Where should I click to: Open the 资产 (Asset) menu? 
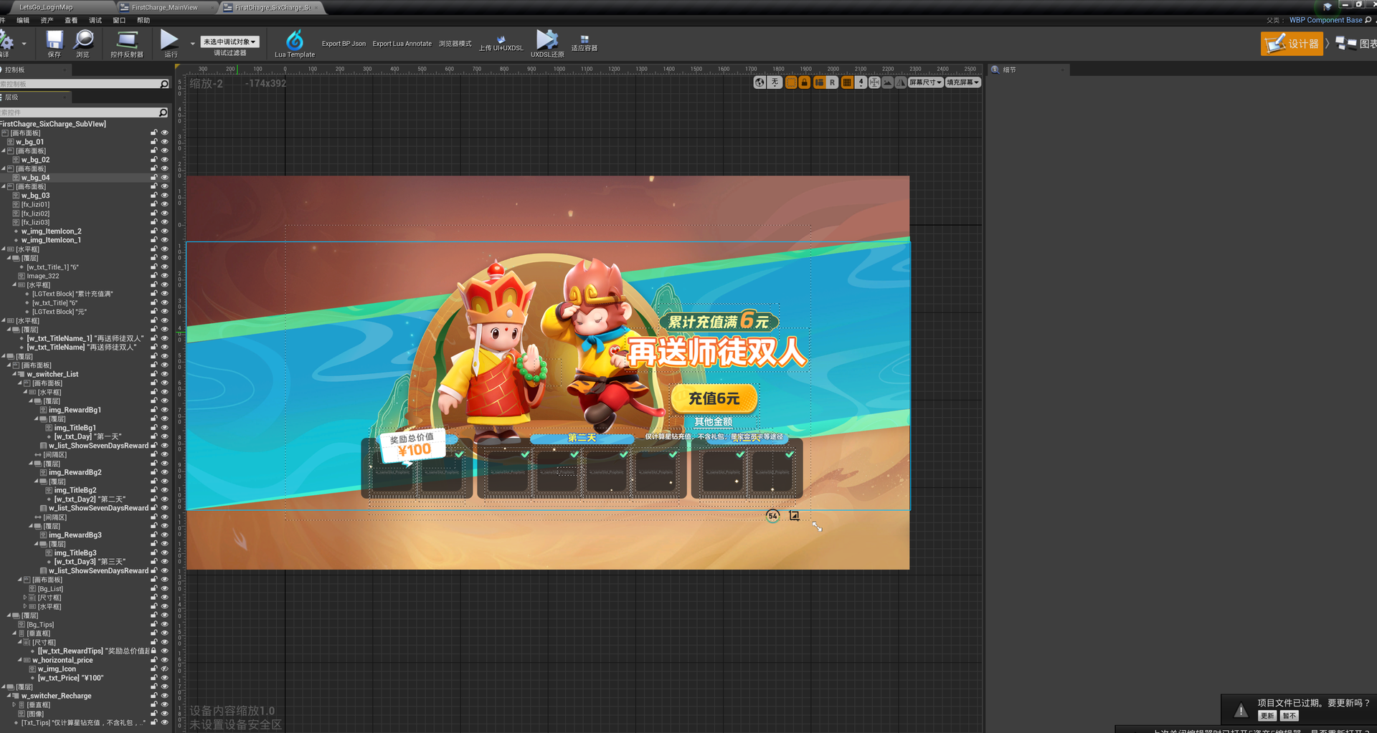coord(47,21)
